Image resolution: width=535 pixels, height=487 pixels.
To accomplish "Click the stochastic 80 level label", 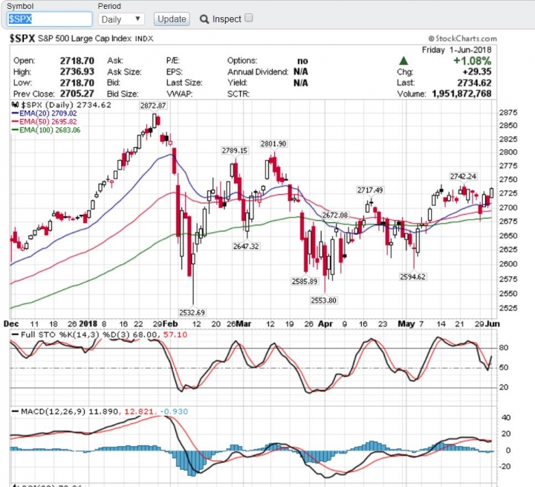I will point(504,348).
